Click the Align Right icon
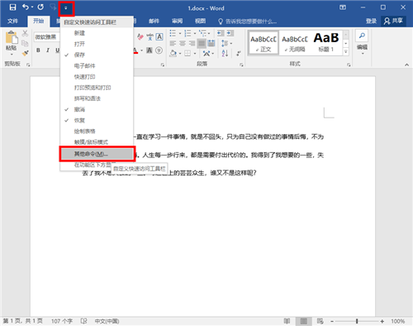Viewport: 413px width, 326px height. coord(192,43)
